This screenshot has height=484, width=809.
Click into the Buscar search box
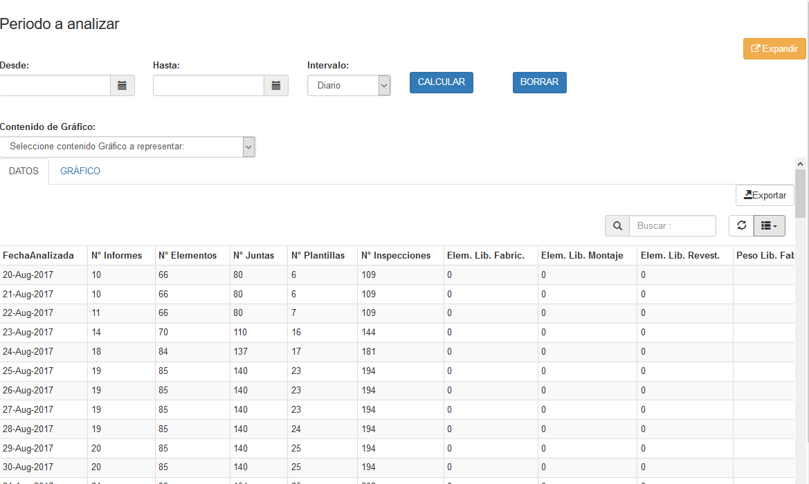tap(672, 226)
